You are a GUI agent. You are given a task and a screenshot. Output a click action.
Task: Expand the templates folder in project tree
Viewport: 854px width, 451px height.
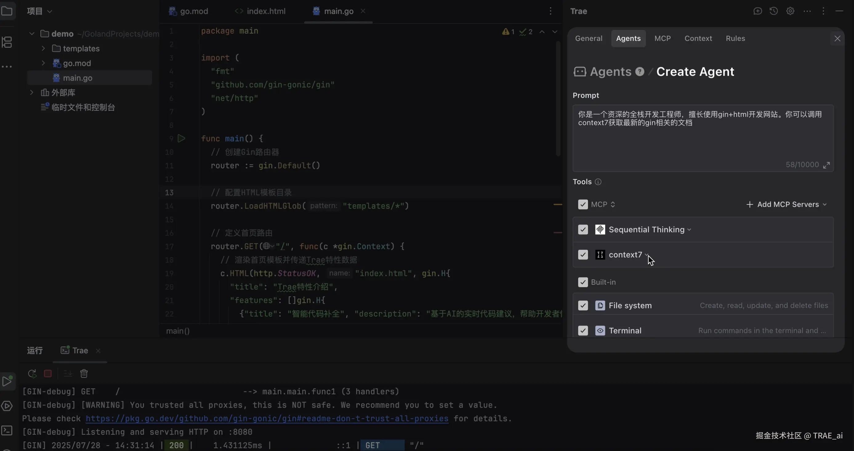[43, 48]
